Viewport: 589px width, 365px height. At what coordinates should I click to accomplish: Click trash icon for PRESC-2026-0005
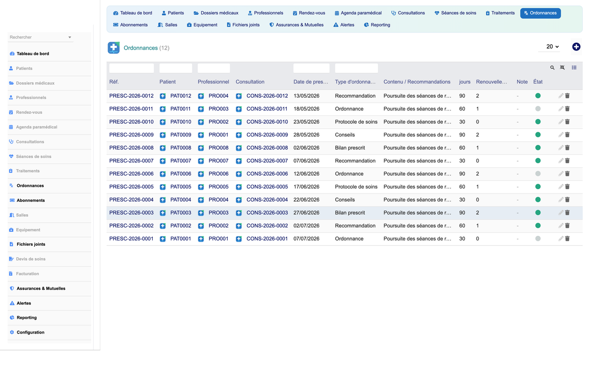(567, 187)
